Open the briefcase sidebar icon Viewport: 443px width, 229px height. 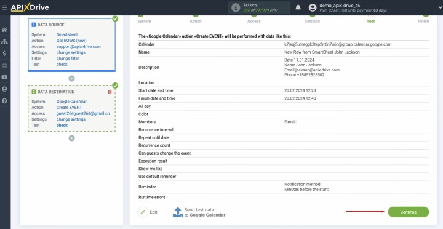point(4,65)
